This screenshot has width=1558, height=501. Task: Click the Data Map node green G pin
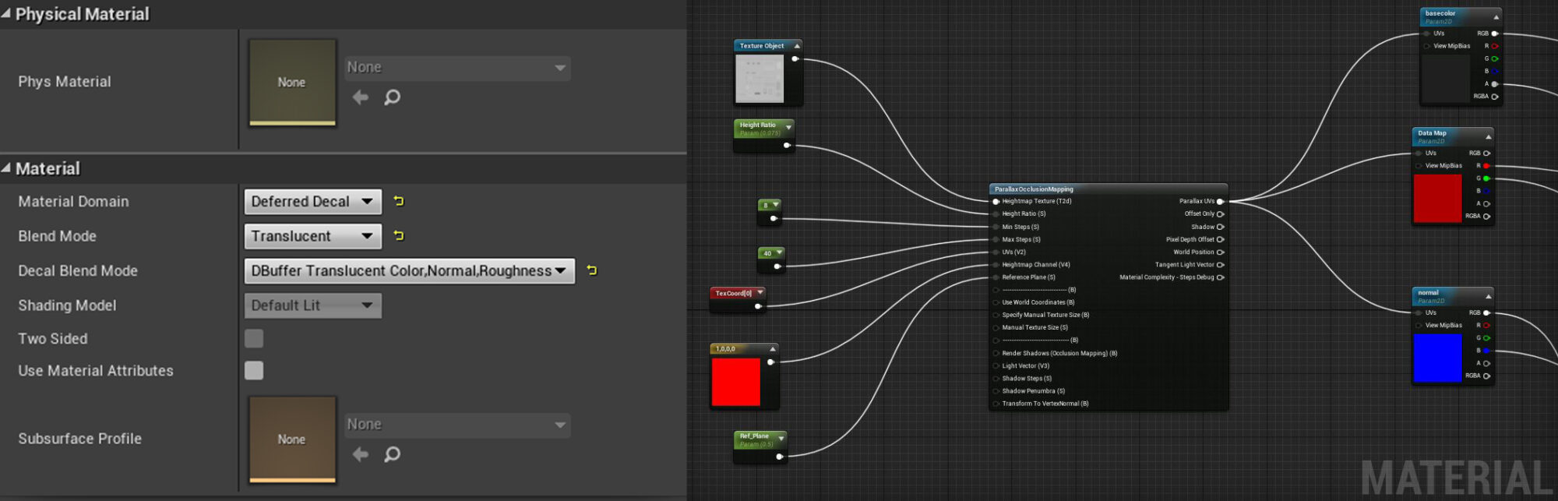point(1486,178)
